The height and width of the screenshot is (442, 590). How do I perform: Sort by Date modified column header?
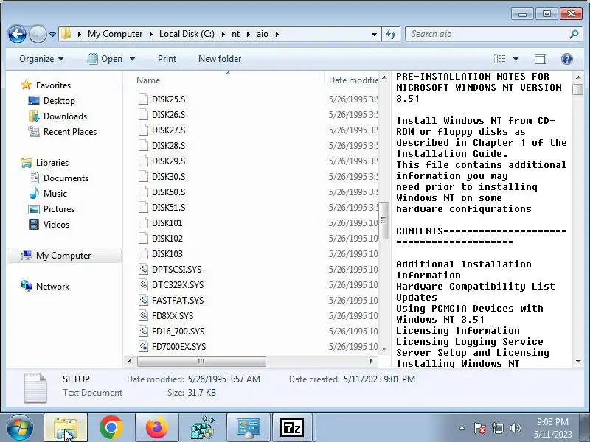pyautogui.click(x=353, y=80)
